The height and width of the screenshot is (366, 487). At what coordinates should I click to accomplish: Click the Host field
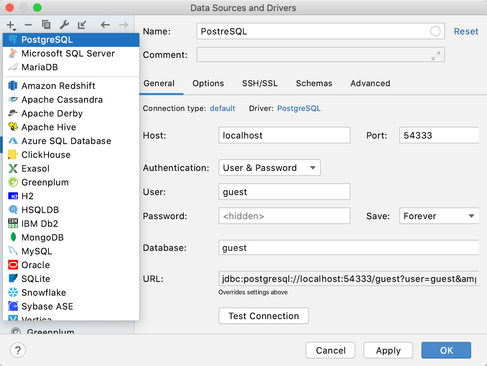pos(285,135)
